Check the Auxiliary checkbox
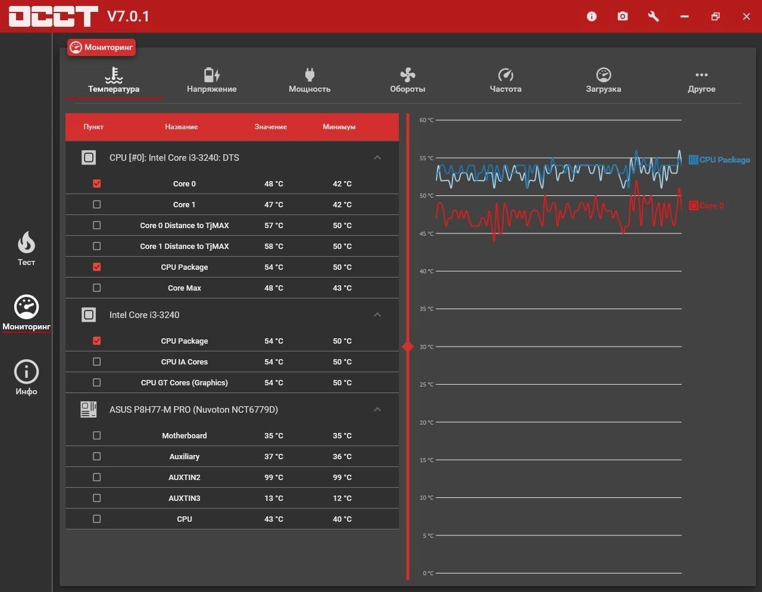Image resolution: width=762 pixels, height=592 pixels. (97, 456)
